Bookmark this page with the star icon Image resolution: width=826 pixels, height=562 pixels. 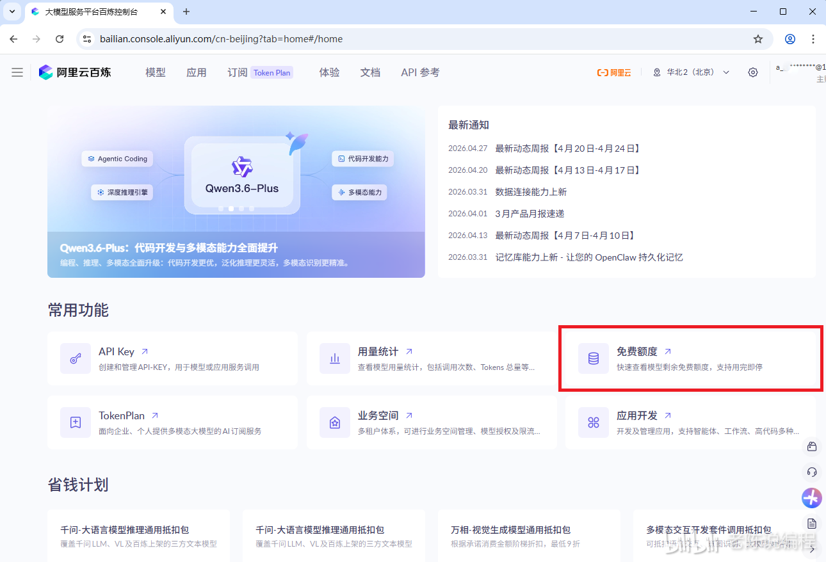[x=758, y=39]
